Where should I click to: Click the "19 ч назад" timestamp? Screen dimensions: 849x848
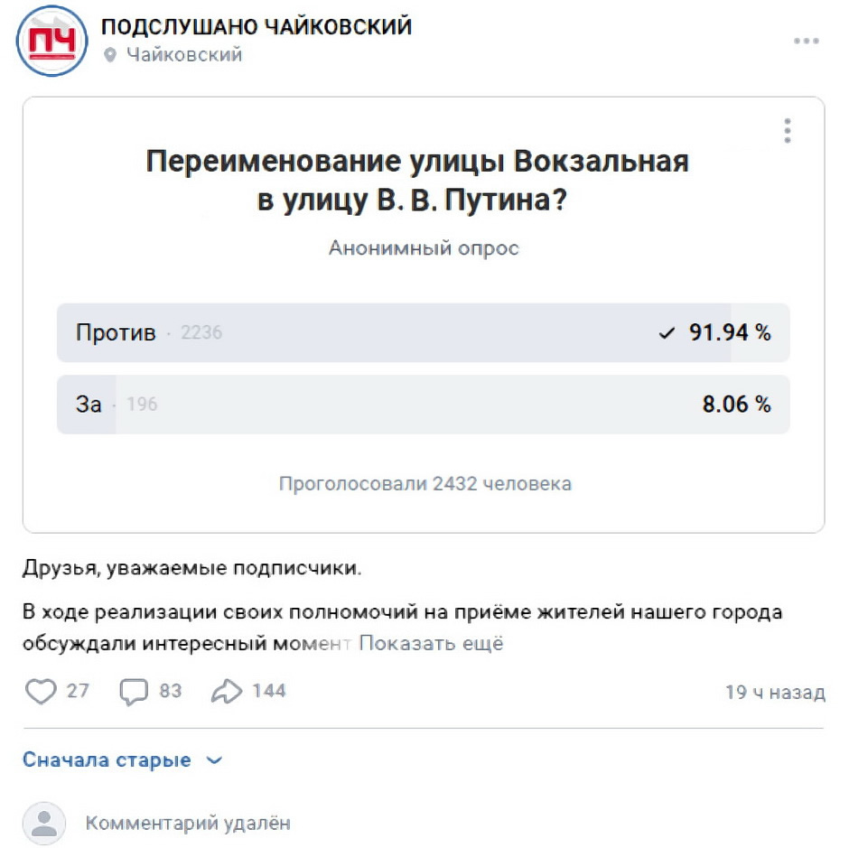[775, 693]
